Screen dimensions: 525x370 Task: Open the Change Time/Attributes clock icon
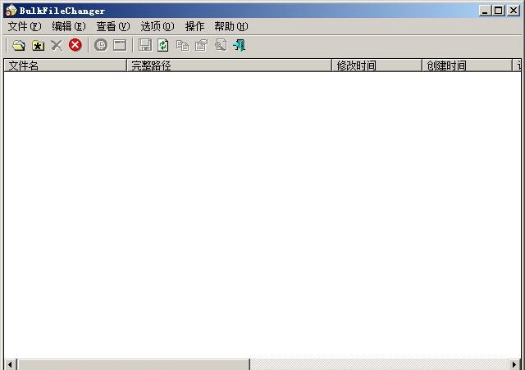[x=101, y=45]
